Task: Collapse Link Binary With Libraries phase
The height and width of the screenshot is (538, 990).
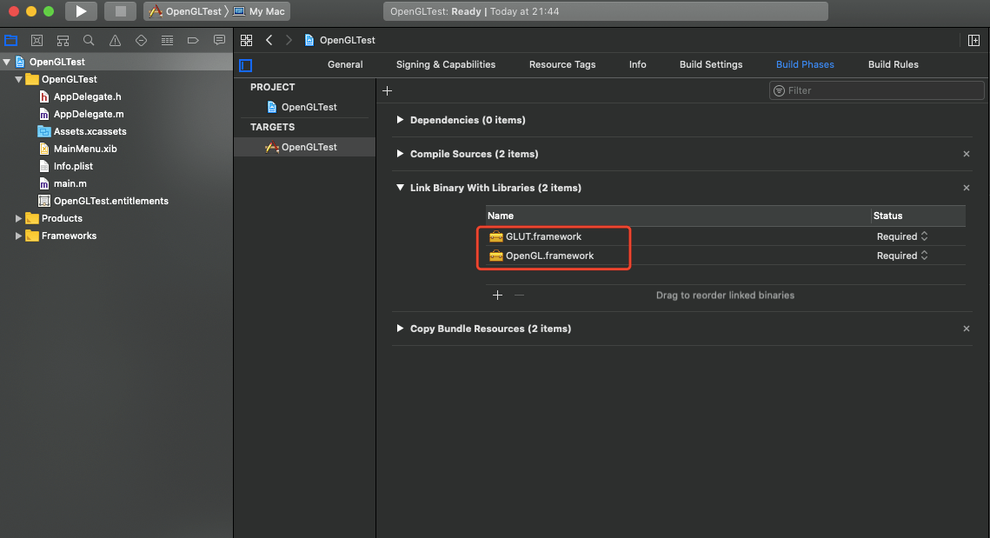Action: pyautogui.click(x=400, y=188)
